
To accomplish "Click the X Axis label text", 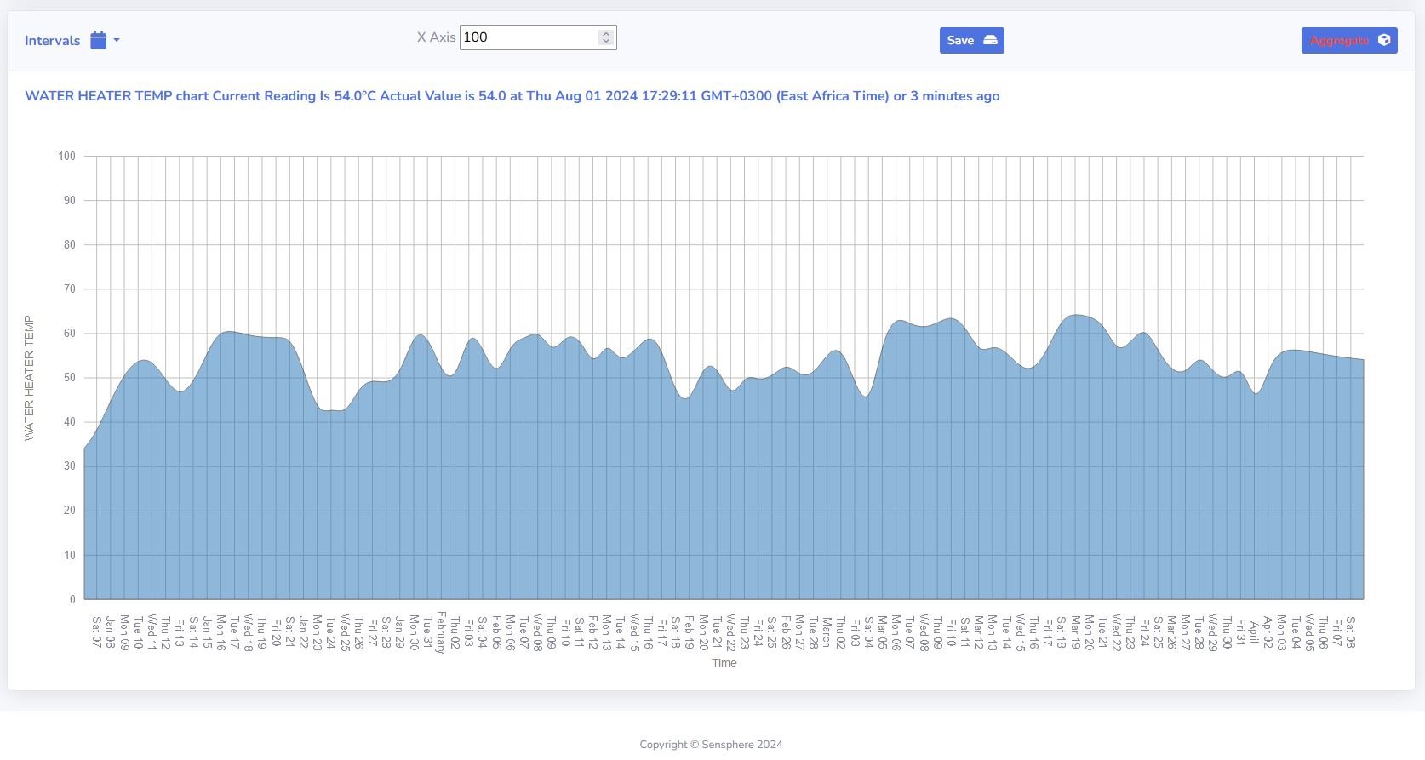I will click(436, 37).
